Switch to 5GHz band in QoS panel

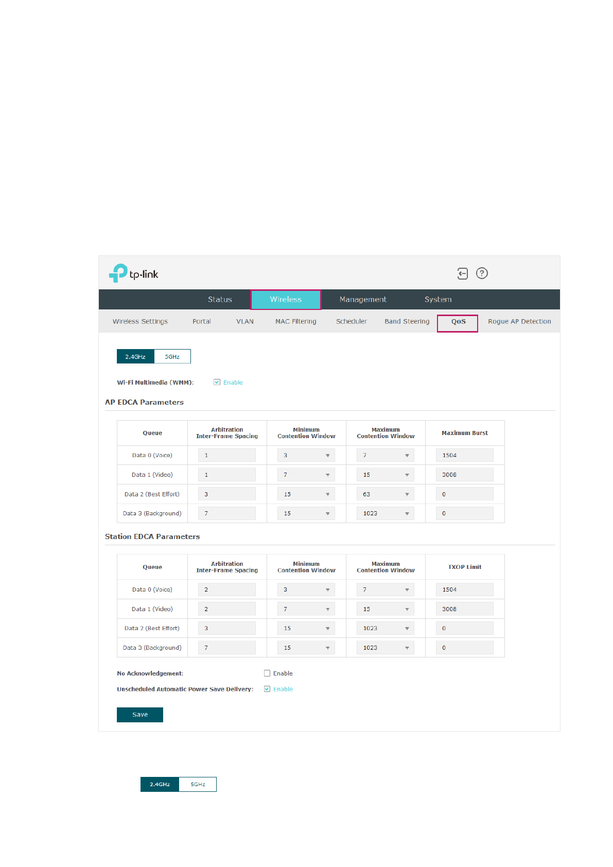[x=172, y=356]
